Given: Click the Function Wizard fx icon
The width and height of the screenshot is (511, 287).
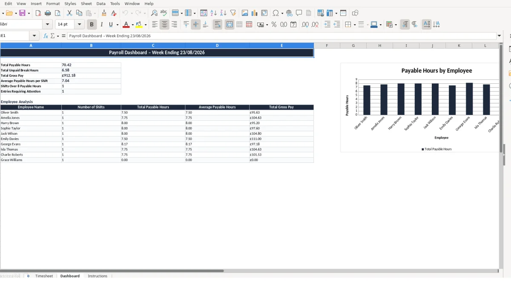Looking at the screenshot, I should pyautogui.click(x=46, y=36).
